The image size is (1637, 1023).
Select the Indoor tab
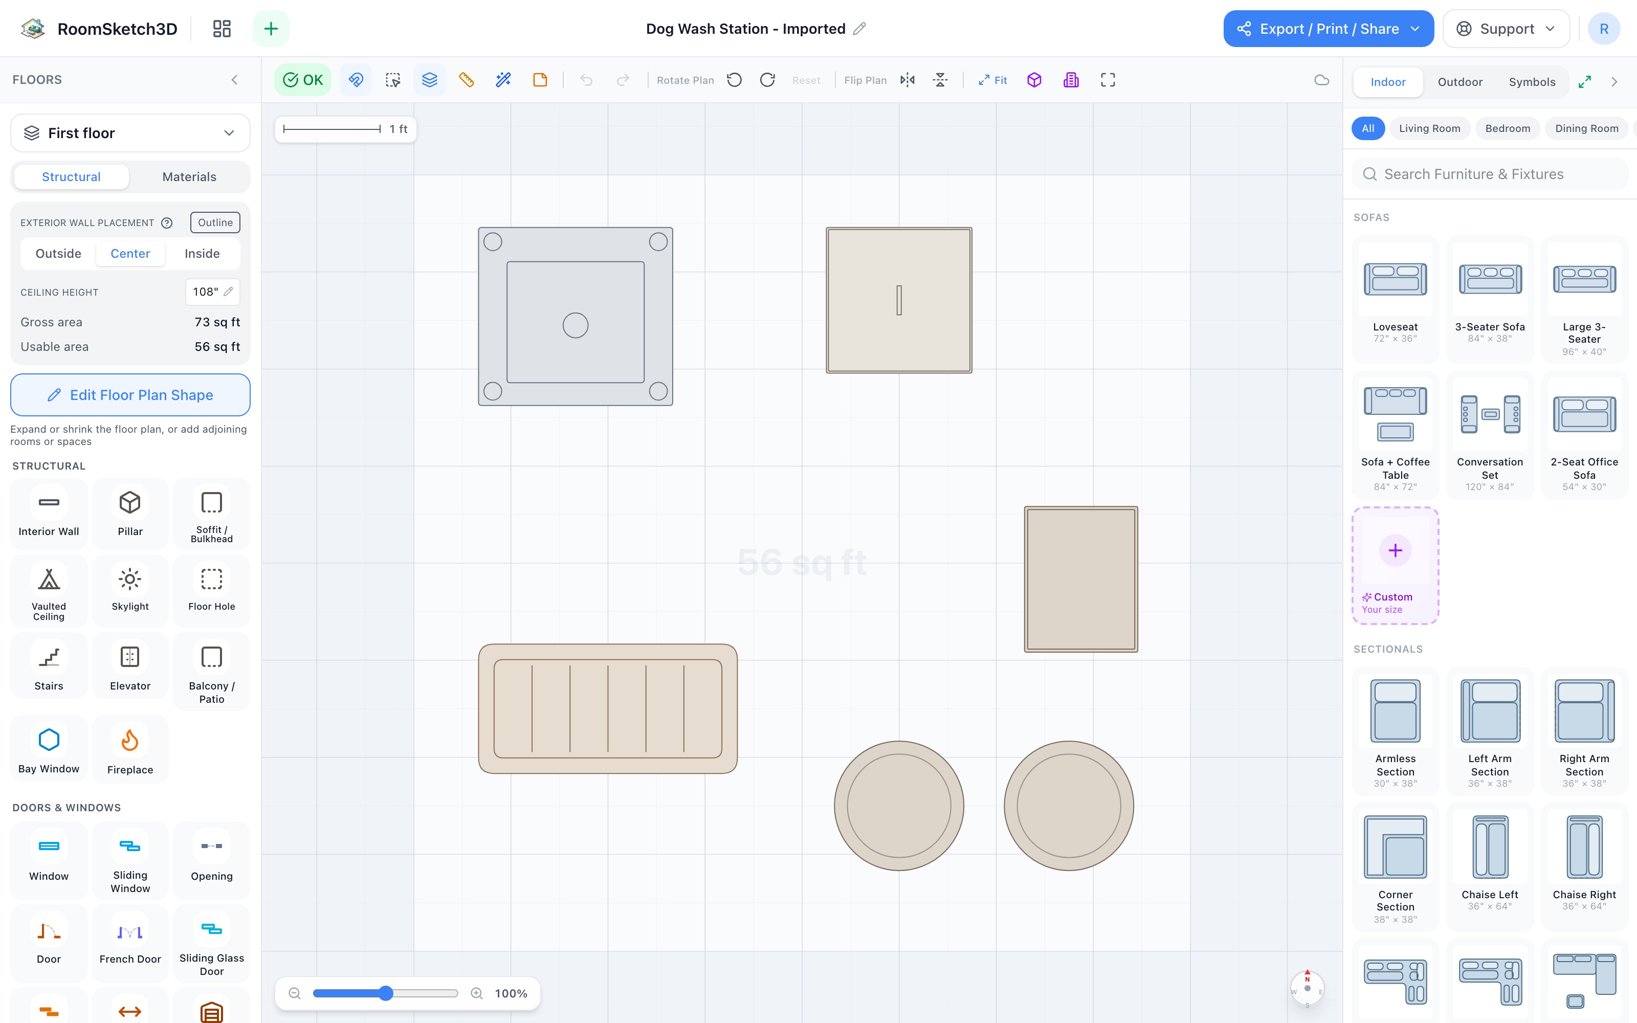tap(1388, 82)
